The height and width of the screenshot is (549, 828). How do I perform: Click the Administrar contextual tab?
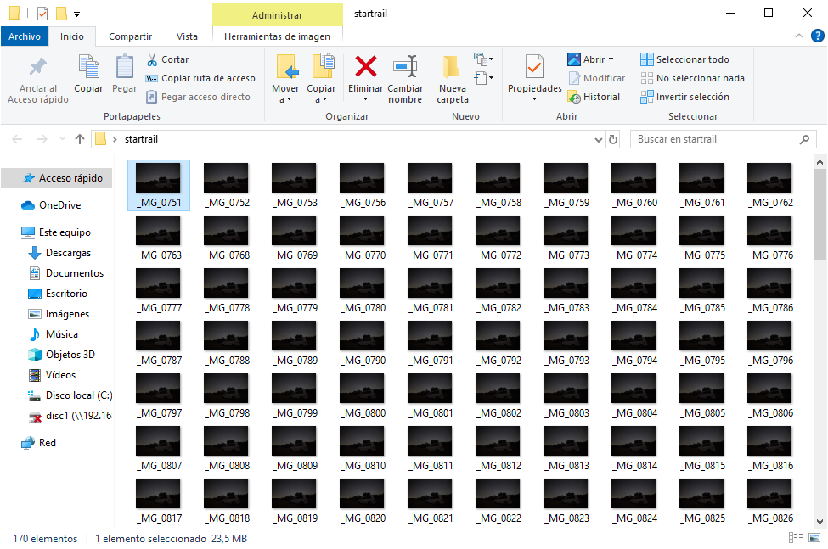click(277, 15)
